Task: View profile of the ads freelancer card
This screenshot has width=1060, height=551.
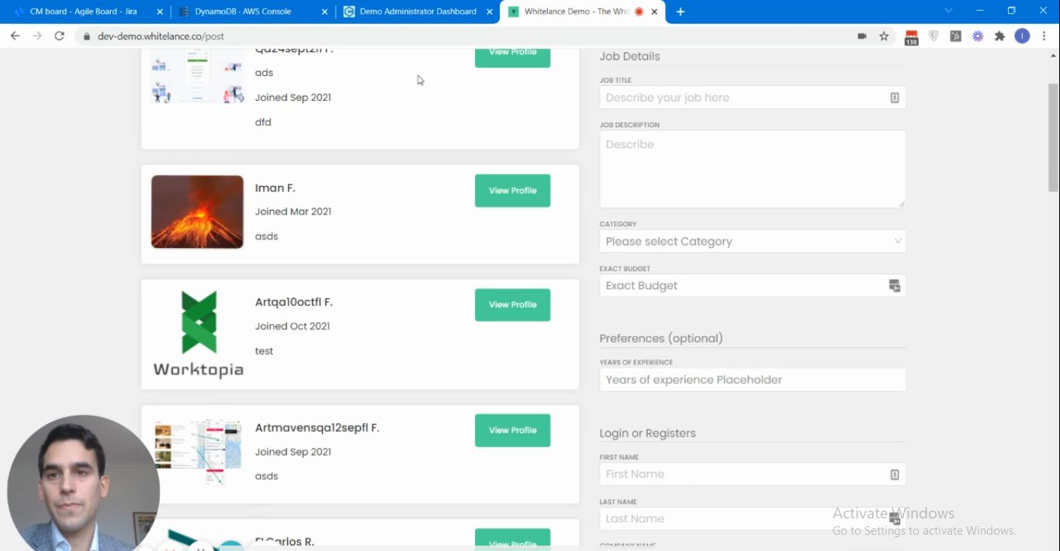Action: [x=512, y=57]
